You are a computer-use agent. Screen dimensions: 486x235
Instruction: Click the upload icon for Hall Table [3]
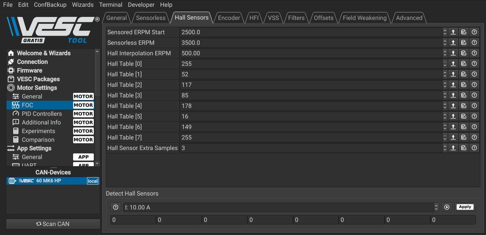tap(453, 96)
